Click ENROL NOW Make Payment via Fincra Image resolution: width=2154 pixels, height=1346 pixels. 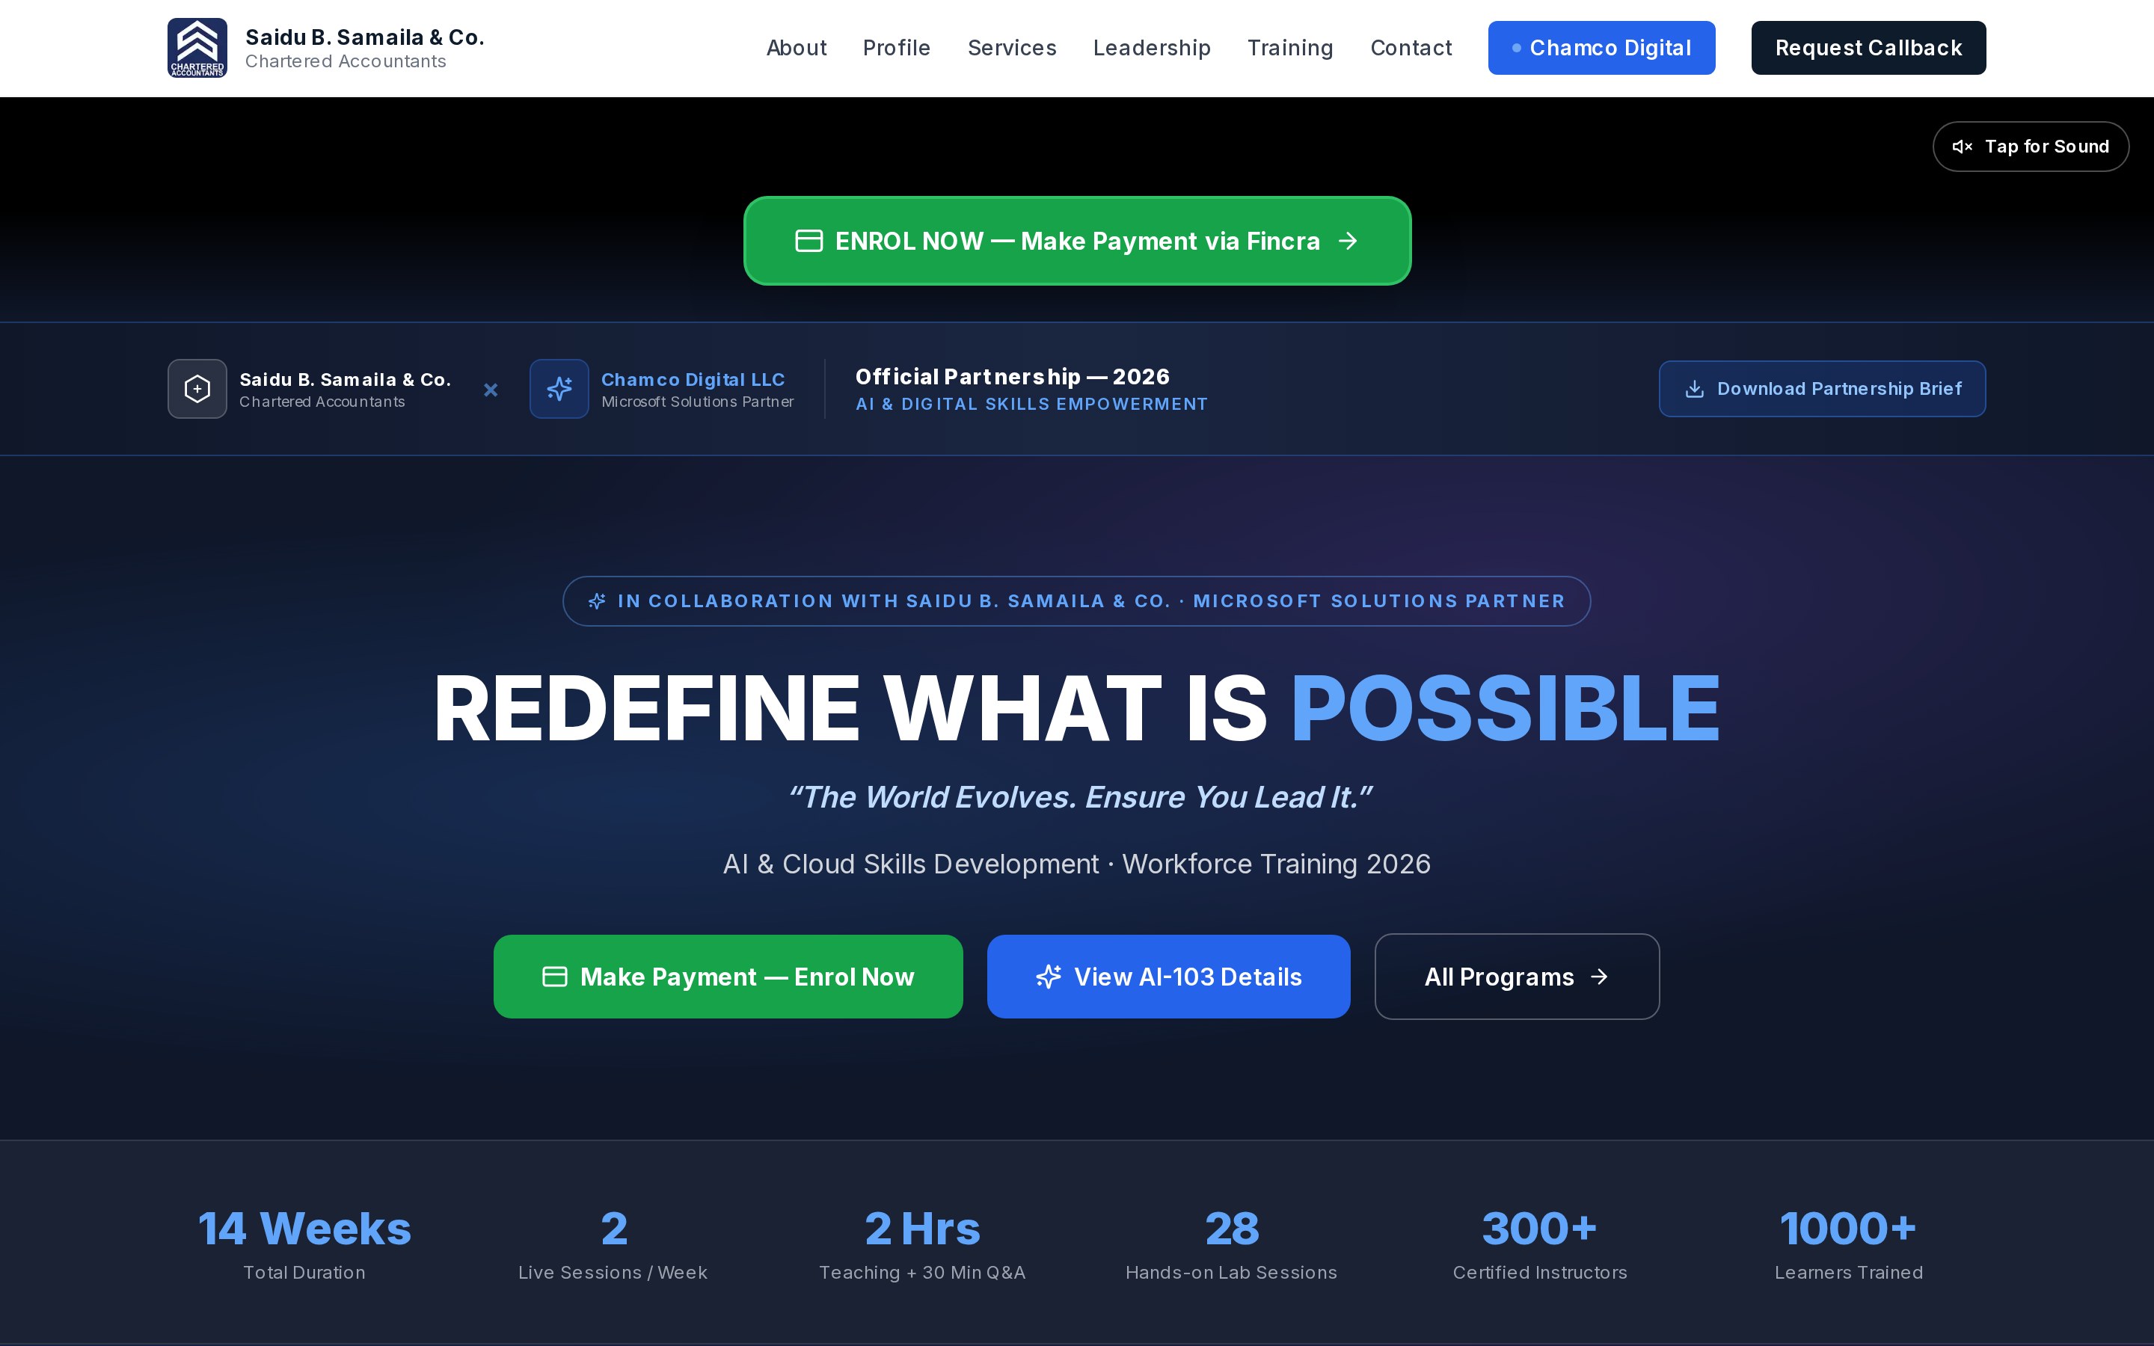[x=1077, y=242]
